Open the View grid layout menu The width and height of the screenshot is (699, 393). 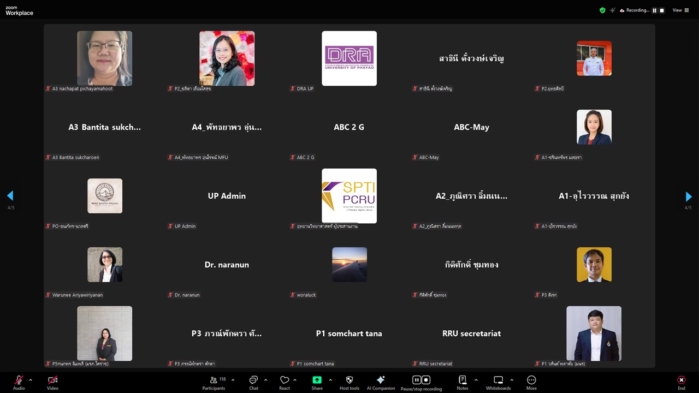(680, 10)
